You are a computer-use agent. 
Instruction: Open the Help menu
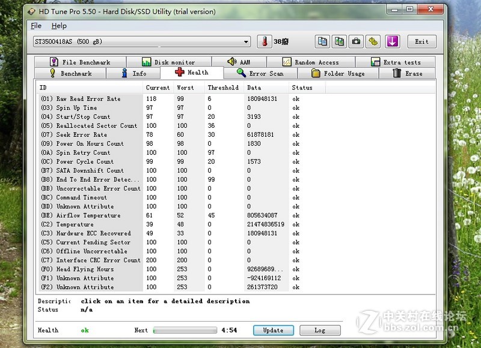[59, 26]
